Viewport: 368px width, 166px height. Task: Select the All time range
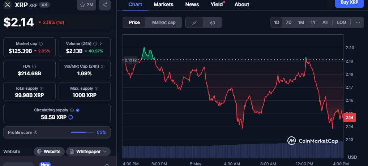coord(325,22)
